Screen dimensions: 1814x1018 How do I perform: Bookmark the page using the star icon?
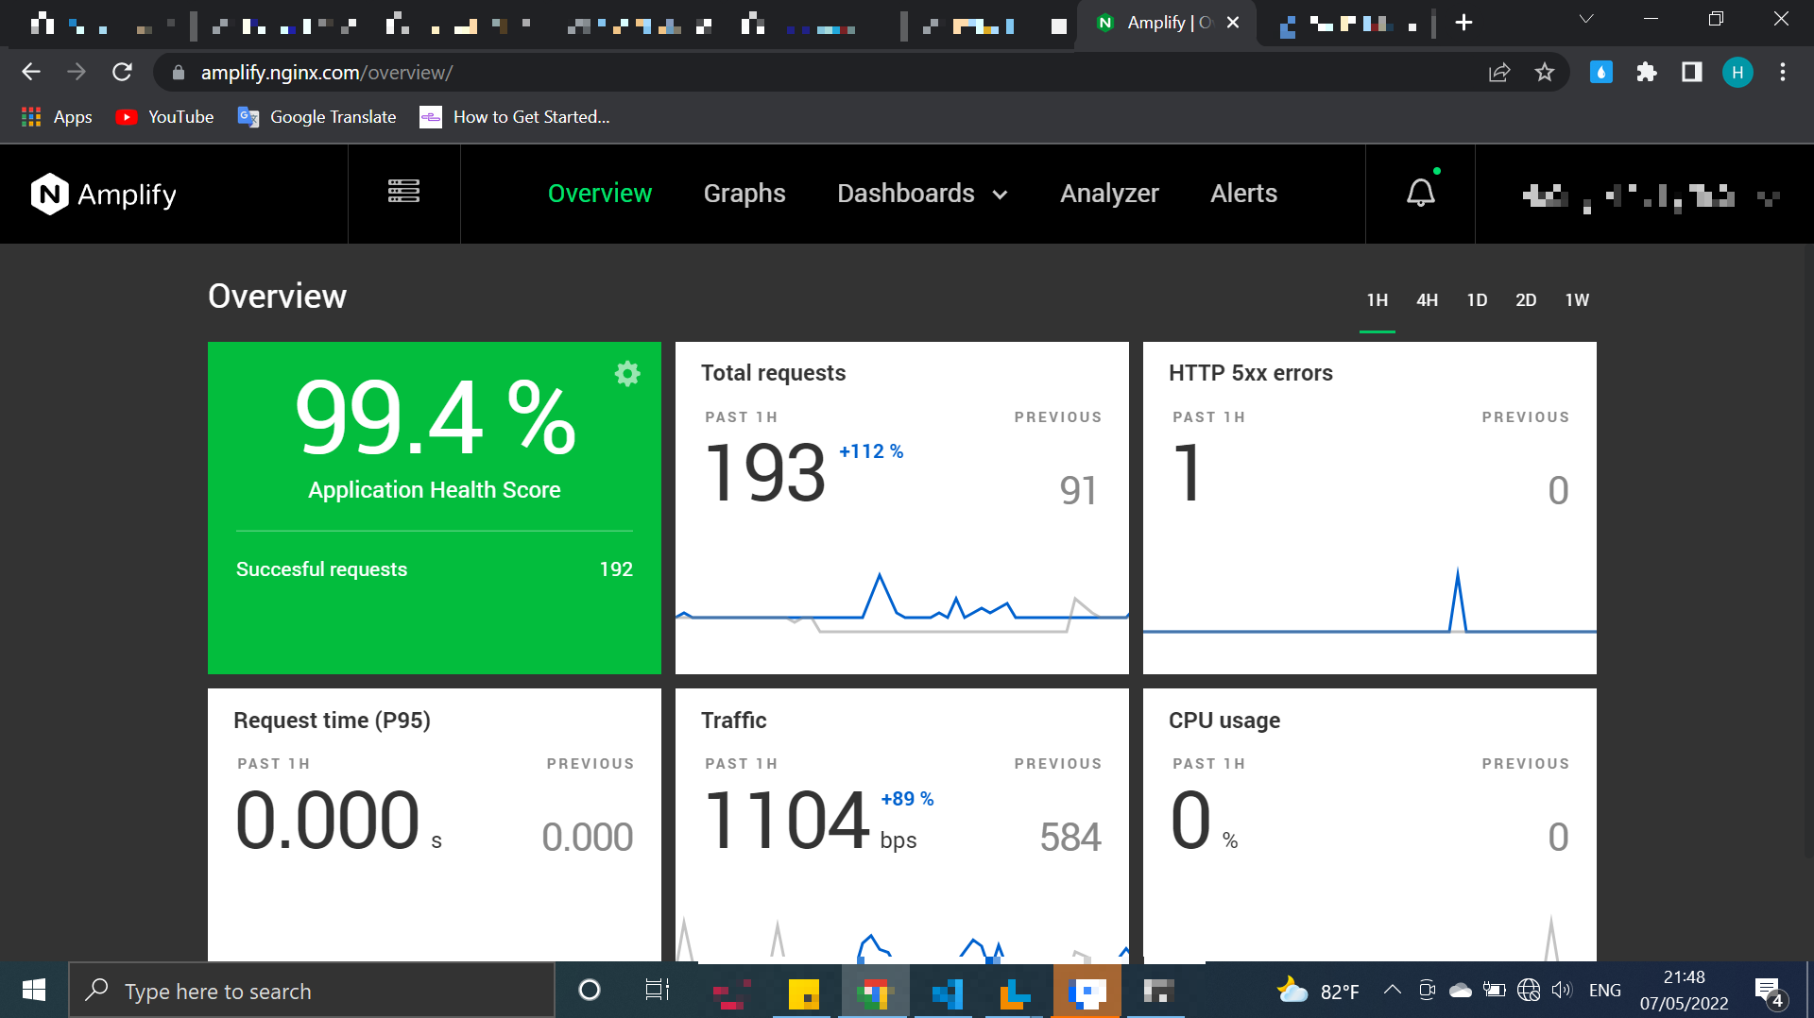coord(1545,72)
